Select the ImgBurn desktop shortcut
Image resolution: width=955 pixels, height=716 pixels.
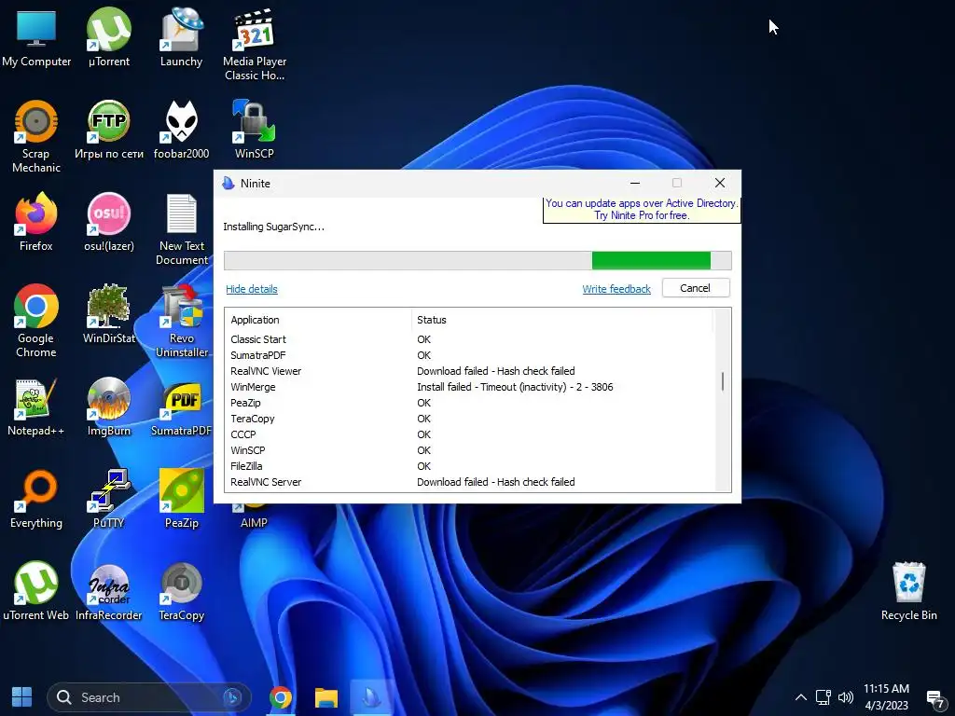pos(109,407)
